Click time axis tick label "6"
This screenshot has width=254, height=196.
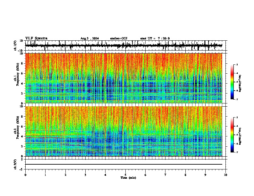[x=145, y=175]
